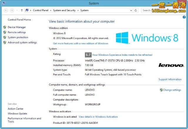
Task: Click the Back navigation arrow
Action: tap(6, 11)
